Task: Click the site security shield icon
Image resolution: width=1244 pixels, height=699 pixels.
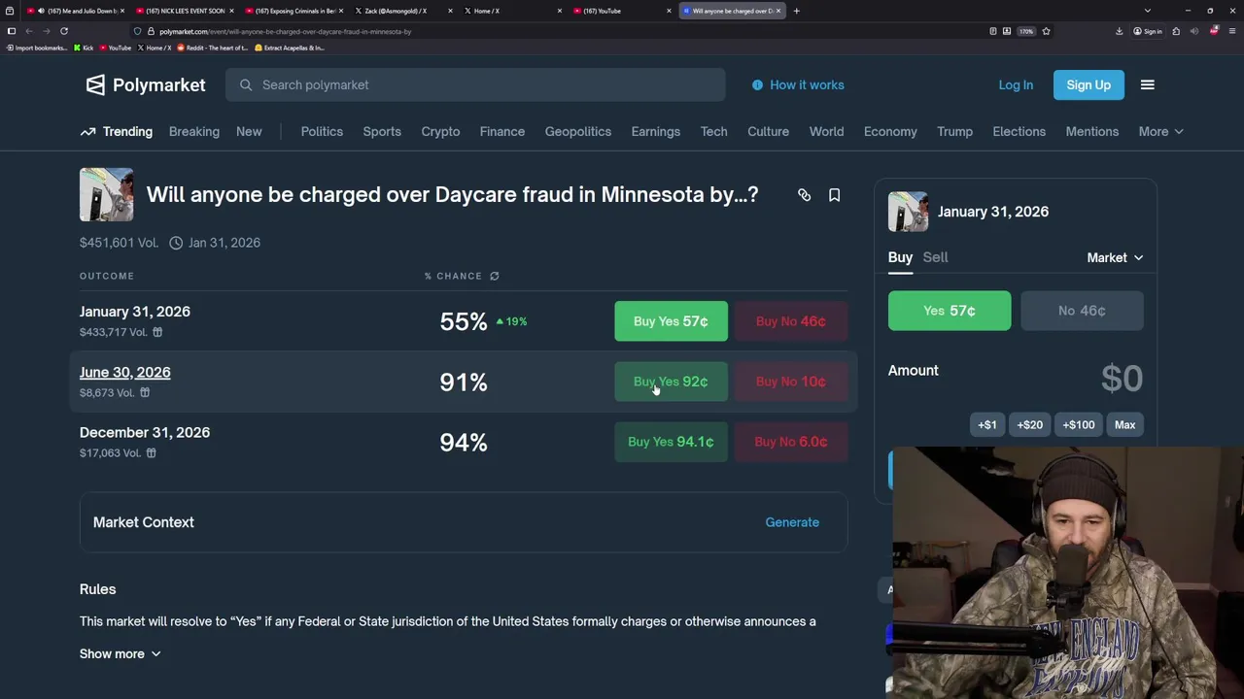Action: [137, 31]
